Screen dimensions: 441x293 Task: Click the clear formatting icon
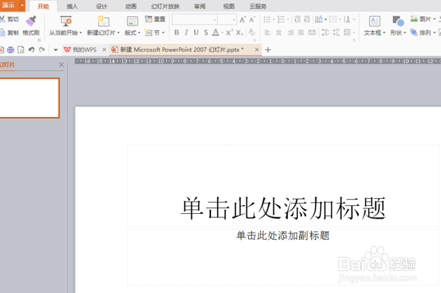coord(252,32)
